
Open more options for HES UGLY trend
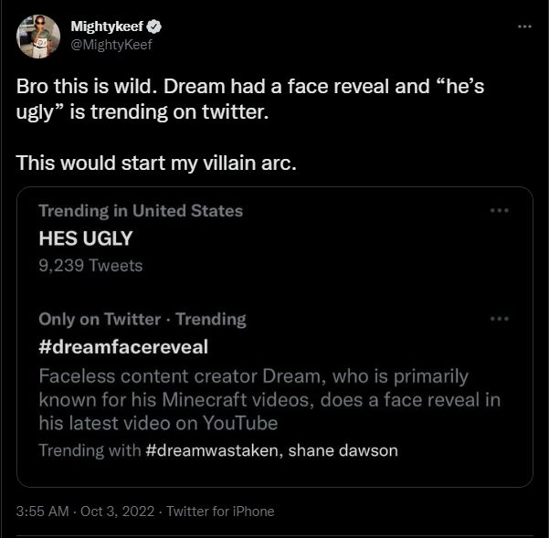(499, 210)
